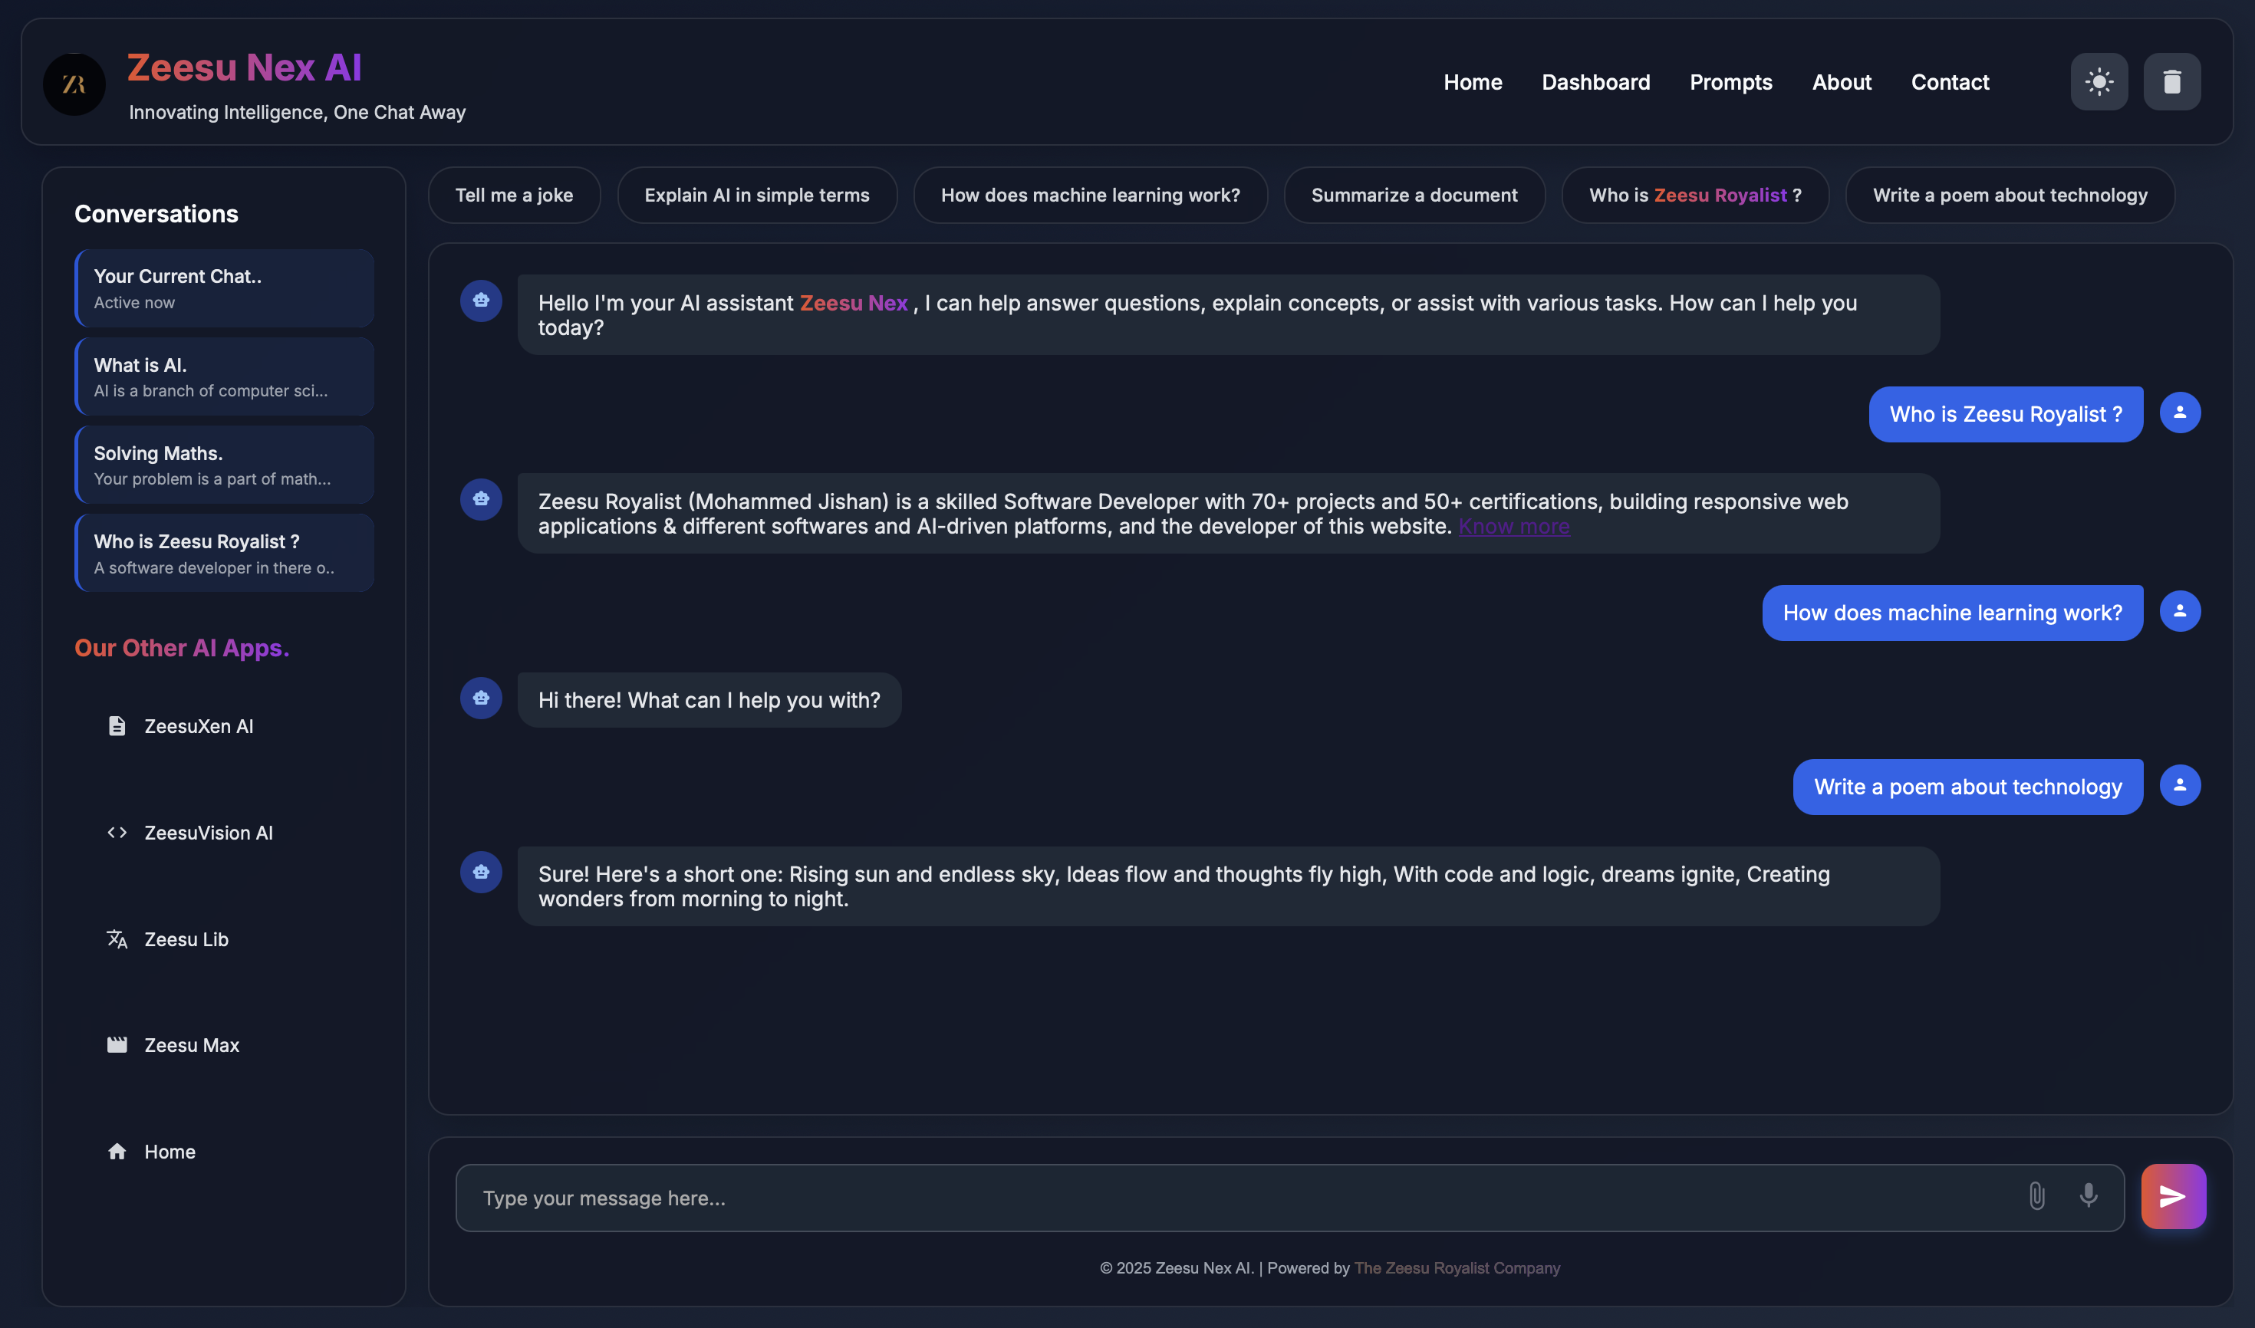Click the sidebar Home house icon
2255x1328 pixels.
pyautogui.click(x=117, y=1152)
